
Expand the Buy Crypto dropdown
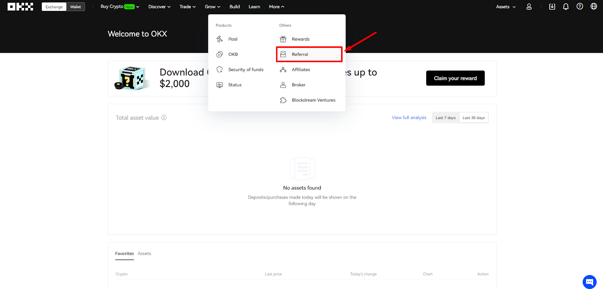coord(120,7)
